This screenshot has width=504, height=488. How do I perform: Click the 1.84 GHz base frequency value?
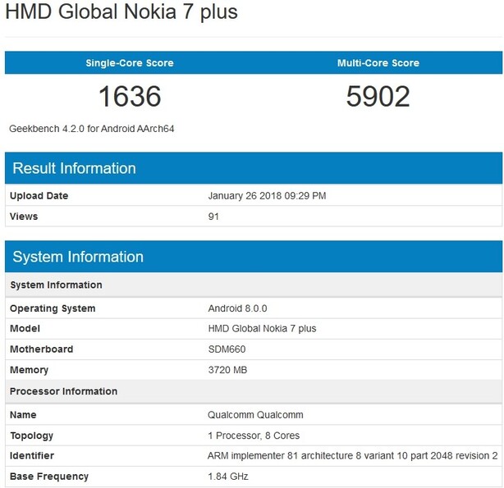coord(227,477)
